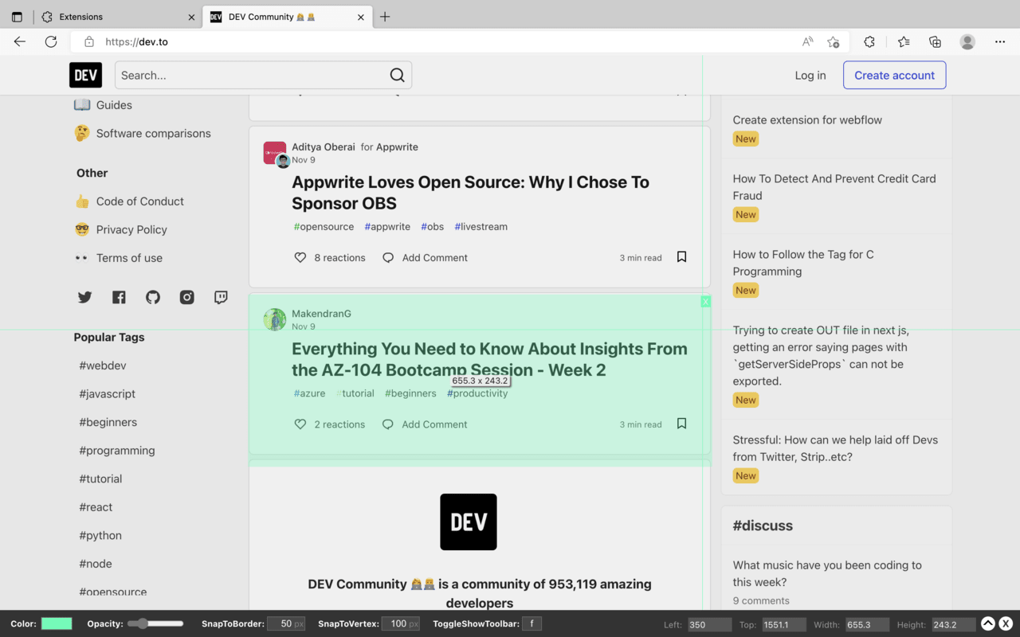Add page to favorites star icon
1020x637 pixels.
[x=834, y=41]
